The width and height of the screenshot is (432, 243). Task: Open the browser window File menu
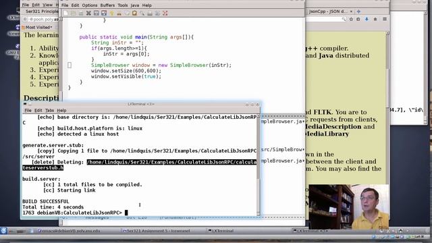tap(26, 5)
